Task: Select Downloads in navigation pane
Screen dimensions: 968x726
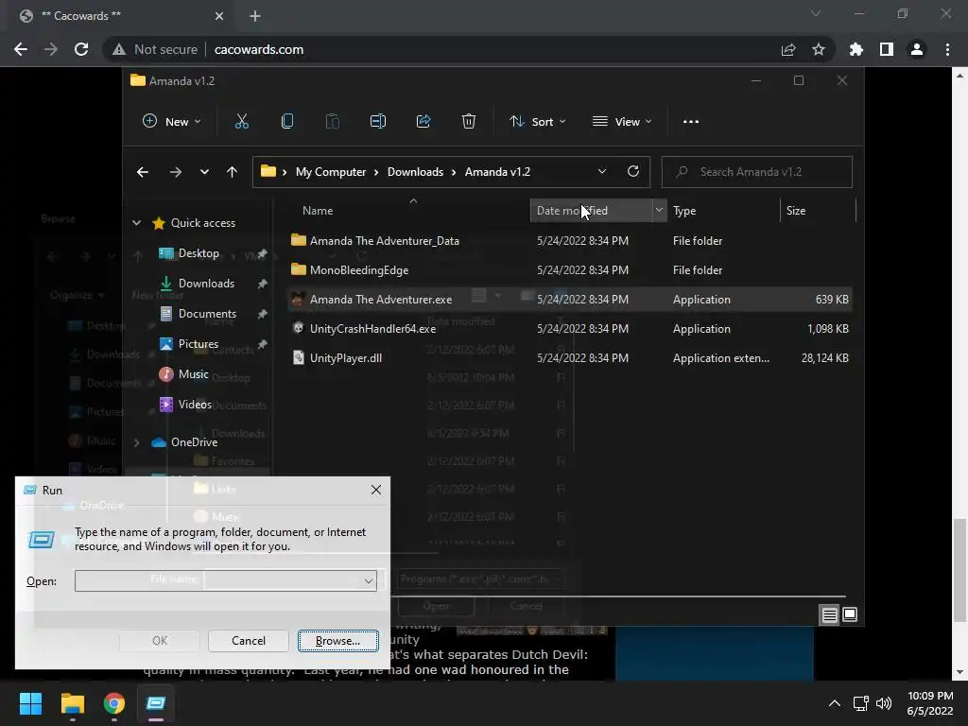Action: tap(206, 284)
